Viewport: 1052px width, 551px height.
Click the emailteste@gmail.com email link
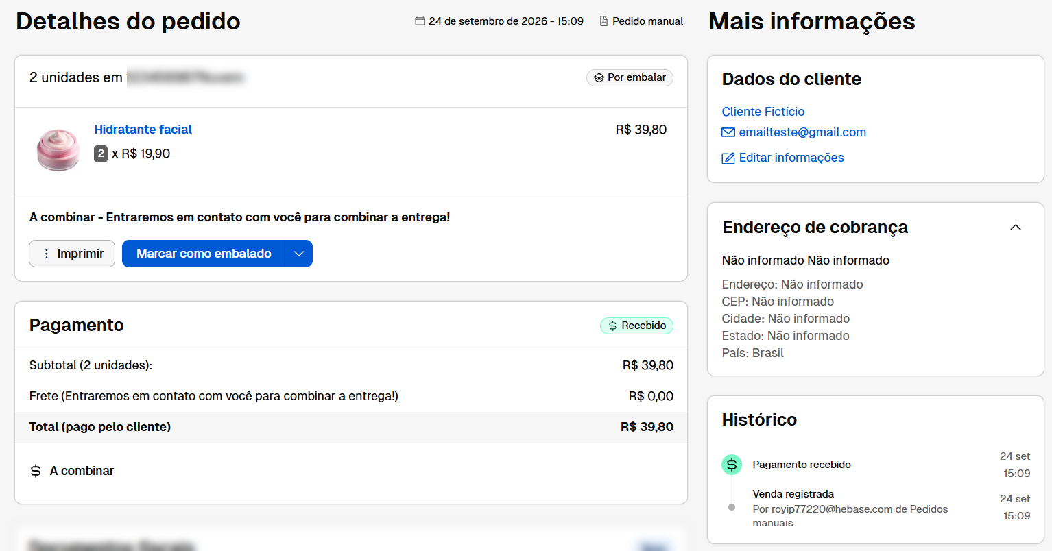(802, 132)
